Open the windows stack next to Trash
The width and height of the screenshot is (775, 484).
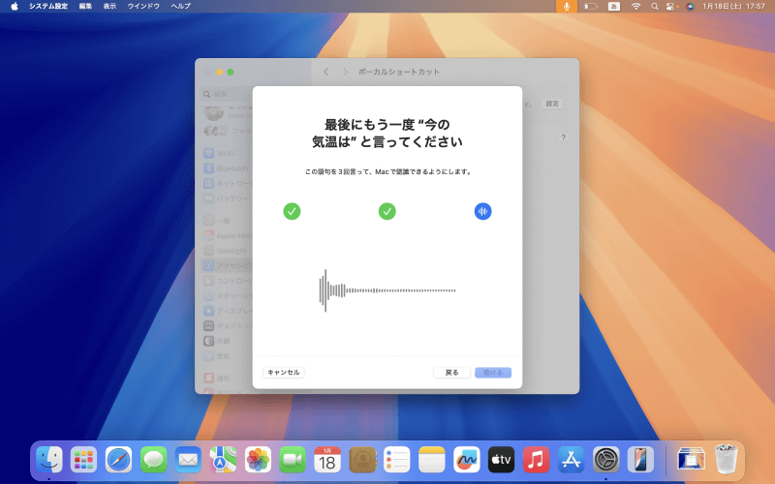click(691, 459)
